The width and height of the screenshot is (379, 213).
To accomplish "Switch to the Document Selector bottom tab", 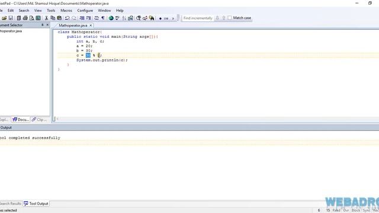I will (x=21, y=120).
